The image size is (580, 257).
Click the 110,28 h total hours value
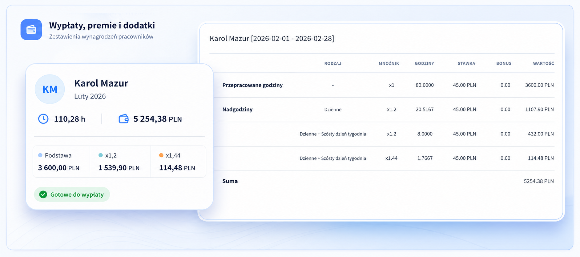coord(70,119)
